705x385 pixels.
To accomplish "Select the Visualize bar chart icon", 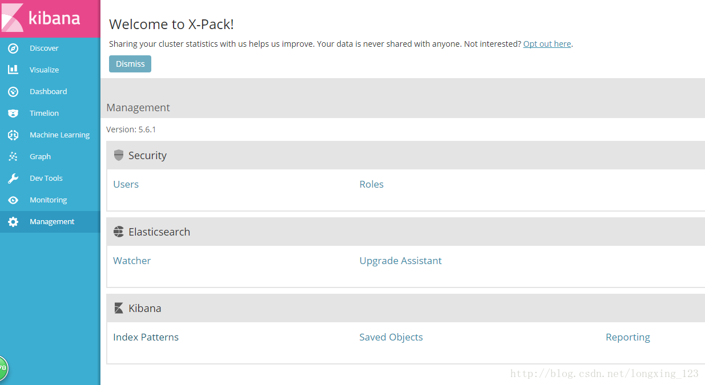I will coord(13,70).
